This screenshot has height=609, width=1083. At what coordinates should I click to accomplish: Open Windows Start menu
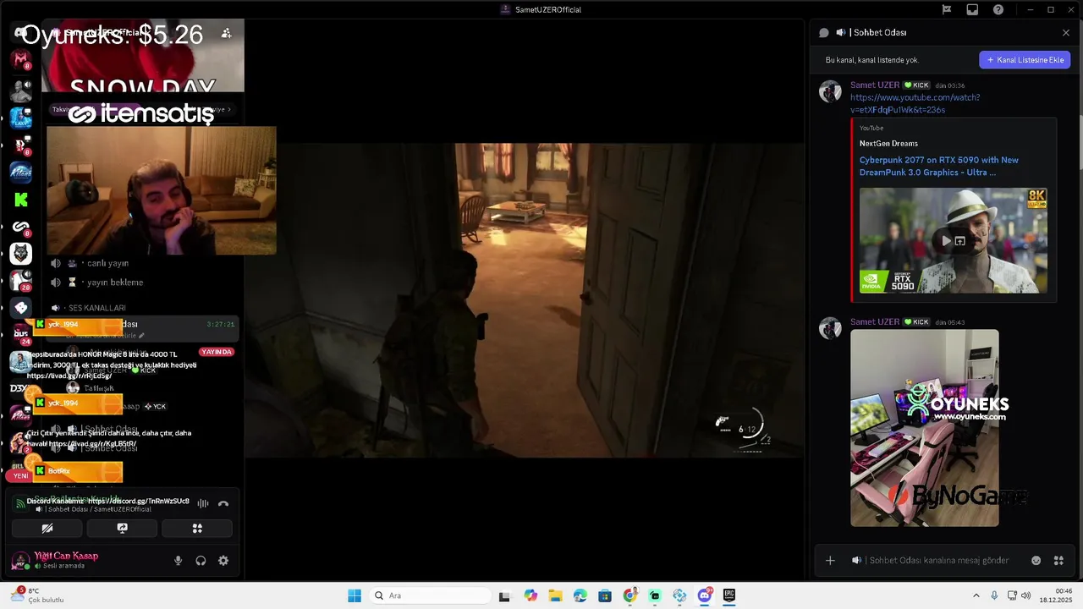[355, 595]
